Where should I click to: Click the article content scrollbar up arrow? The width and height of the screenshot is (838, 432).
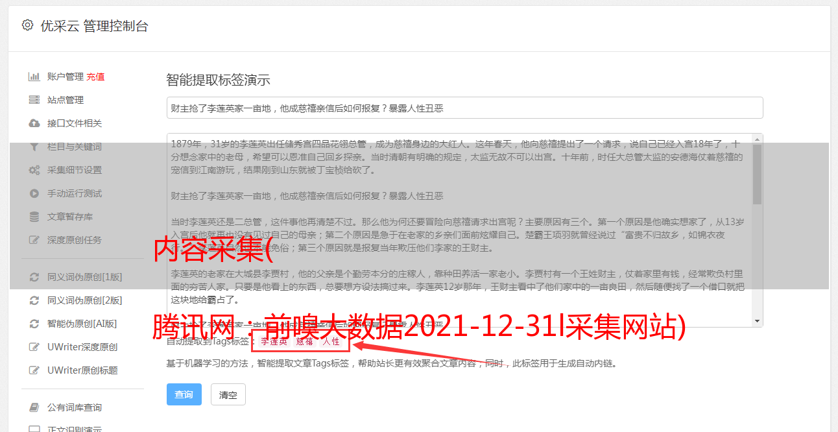(757, 139)
